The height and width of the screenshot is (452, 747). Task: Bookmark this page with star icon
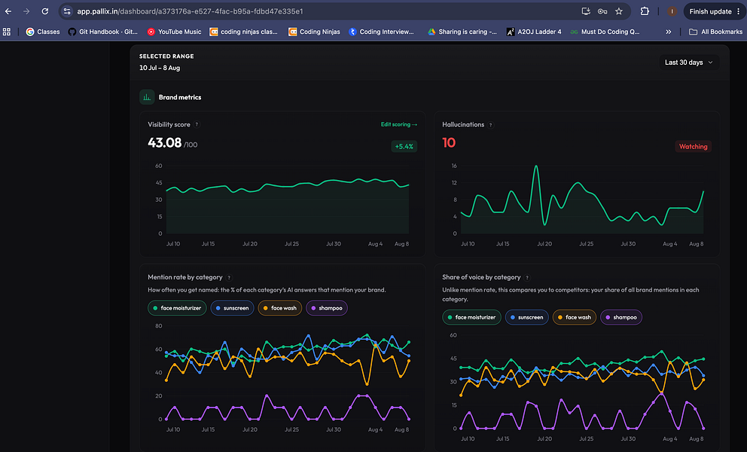coord(619,11)
